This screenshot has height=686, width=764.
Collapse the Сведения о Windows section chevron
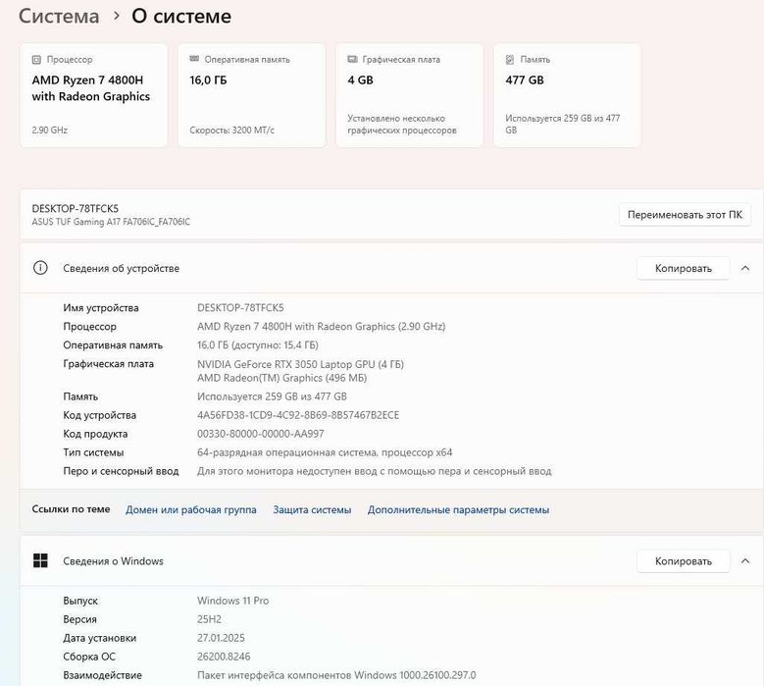[x=745, y=561]
